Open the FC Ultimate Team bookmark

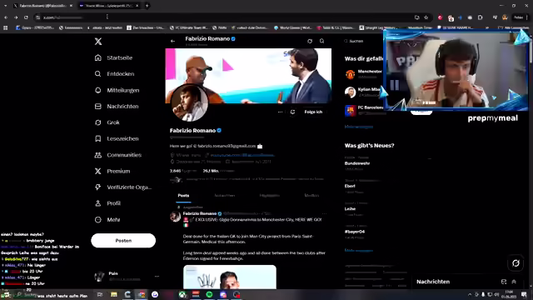tap(189, 27)
